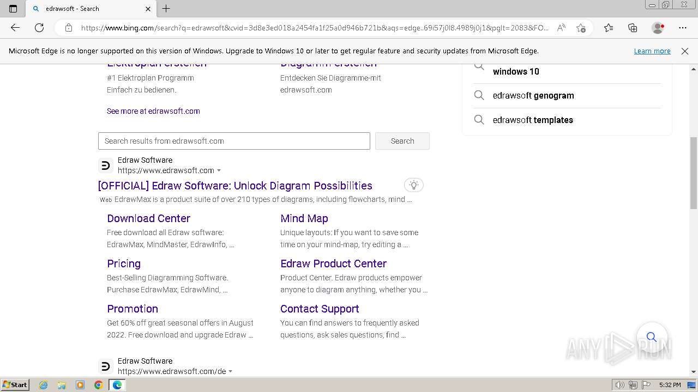
Task: Open Action Center flag tray icon
Action: (x=646, y=385)
